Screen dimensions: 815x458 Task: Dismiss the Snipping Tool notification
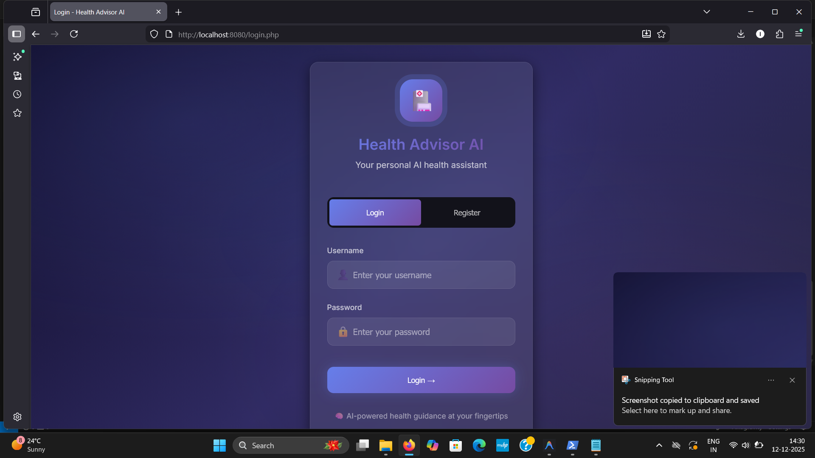coord(792,380)
